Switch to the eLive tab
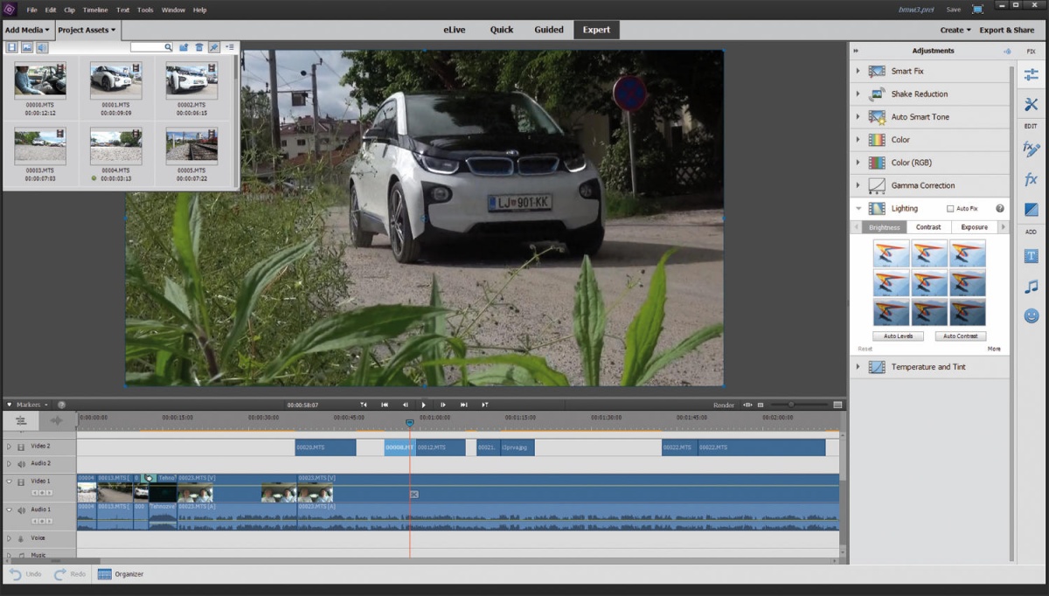The height and width of the screenshot is (596, 1049). click(x=455, y=30)
